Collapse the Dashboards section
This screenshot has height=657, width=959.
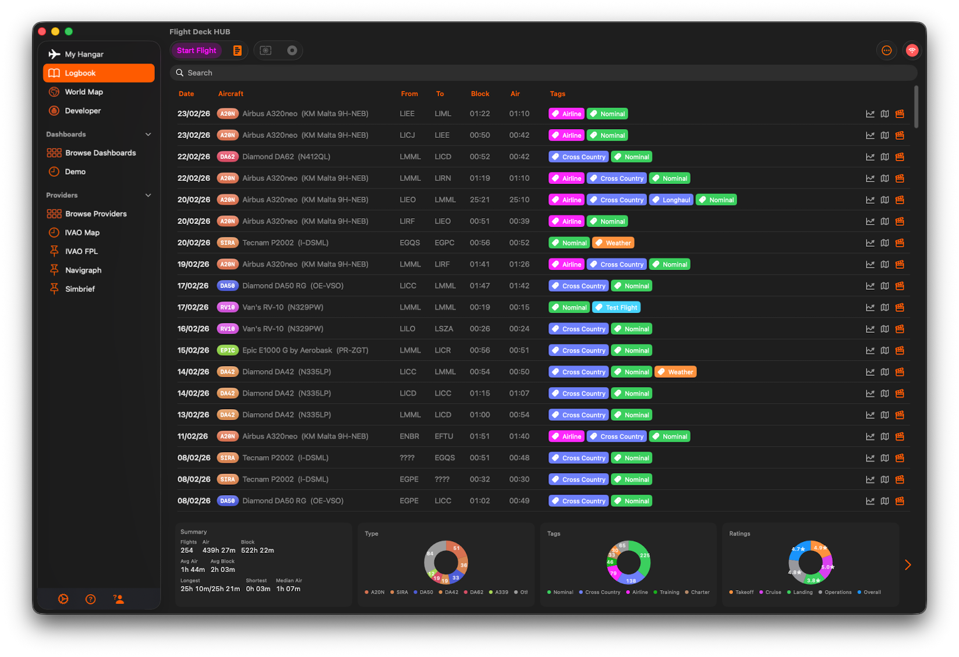(148, 134)
